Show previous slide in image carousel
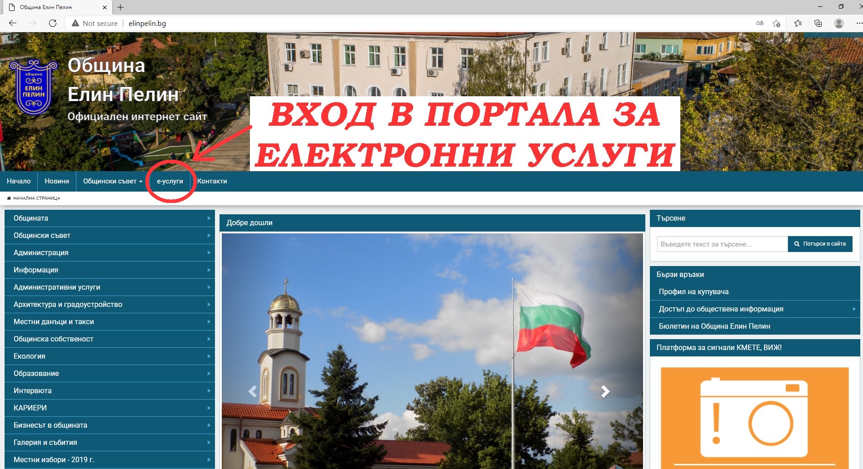This screenshot has width=863, height=469. [253, 391]
